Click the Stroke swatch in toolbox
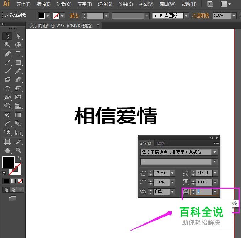 [17, 171]
